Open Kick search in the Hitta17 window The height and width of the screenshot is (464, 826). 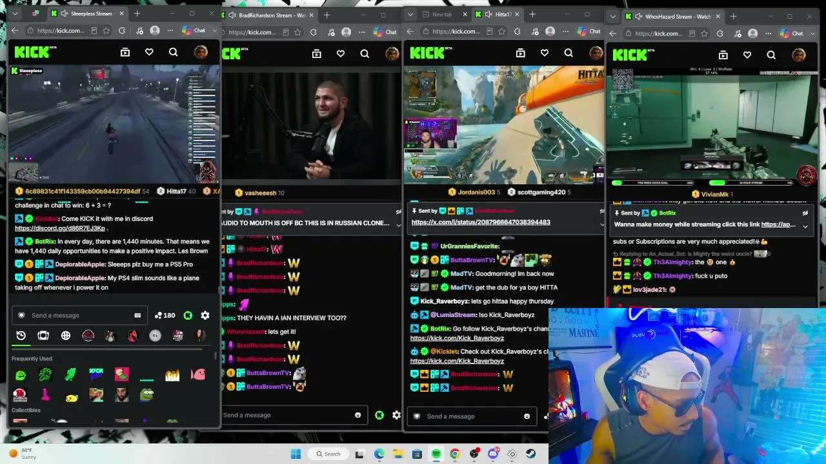pyautogui.click(x=569, y=53)
